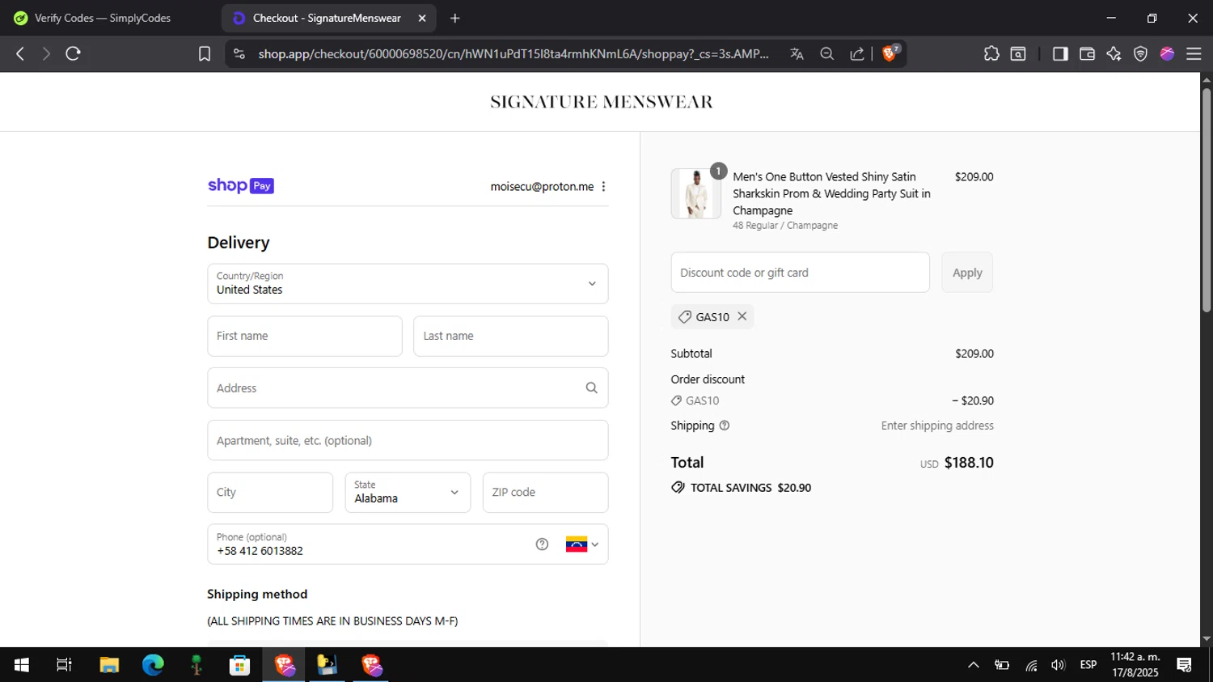The height and width of the screenshot is (682, 1213).
Task: Click the address search magnifier icon
Action: click(591, 388)
